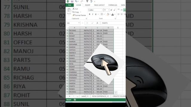
Task: Click the Enter checkmark in formula bar
Action: click(x=92, y=23)
